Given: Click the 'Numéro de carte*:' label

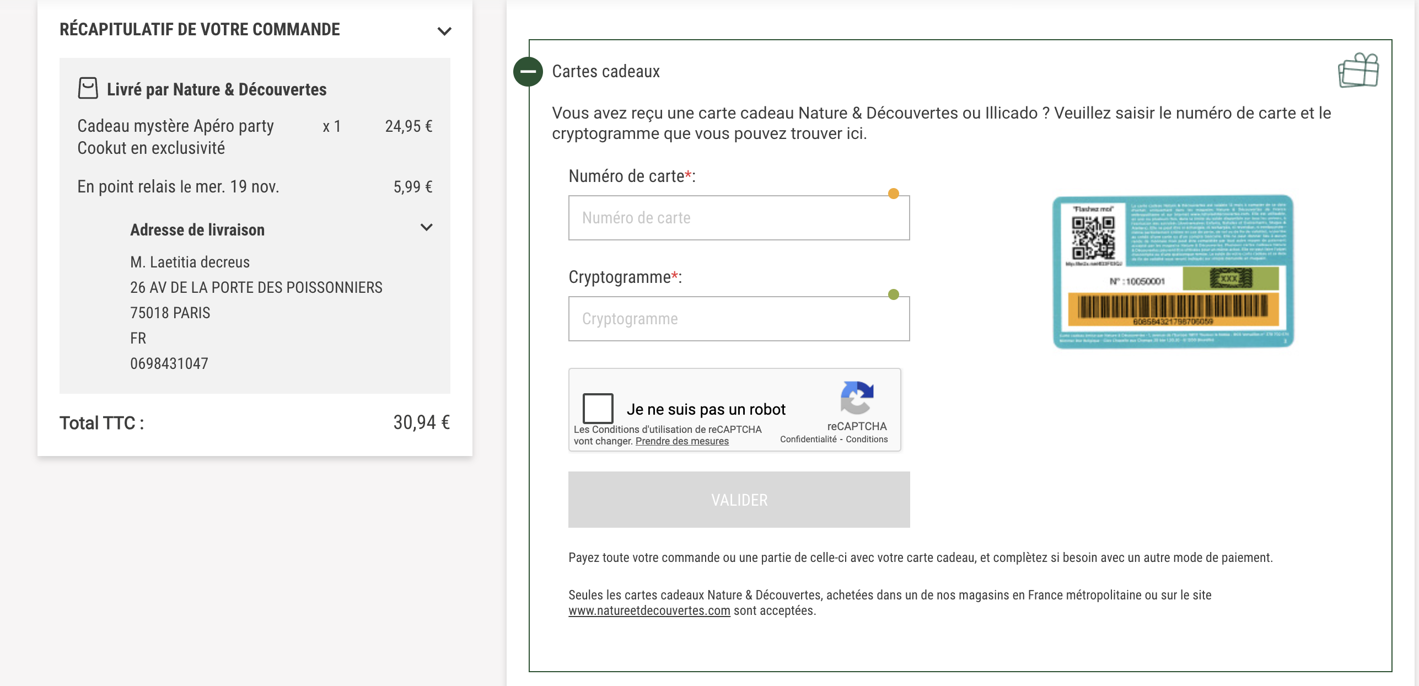Looking at the screenshot, I should [x=632, y=176].
